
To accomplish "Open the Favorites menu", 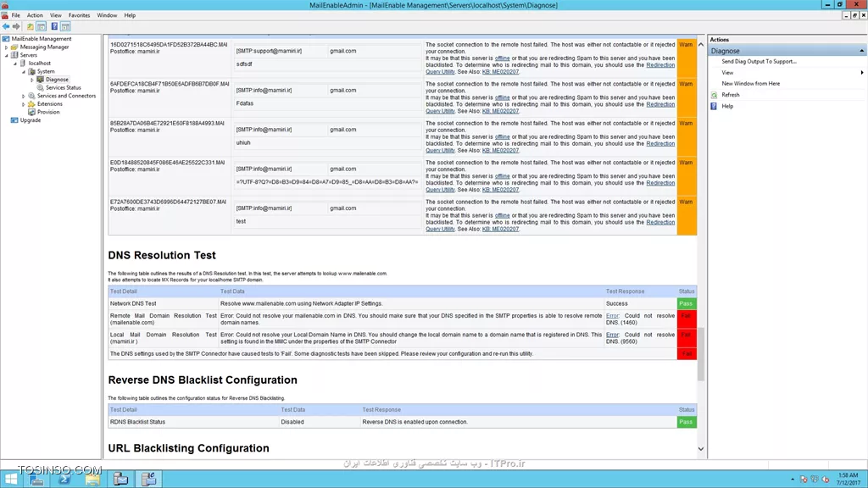I will (79, 15).
